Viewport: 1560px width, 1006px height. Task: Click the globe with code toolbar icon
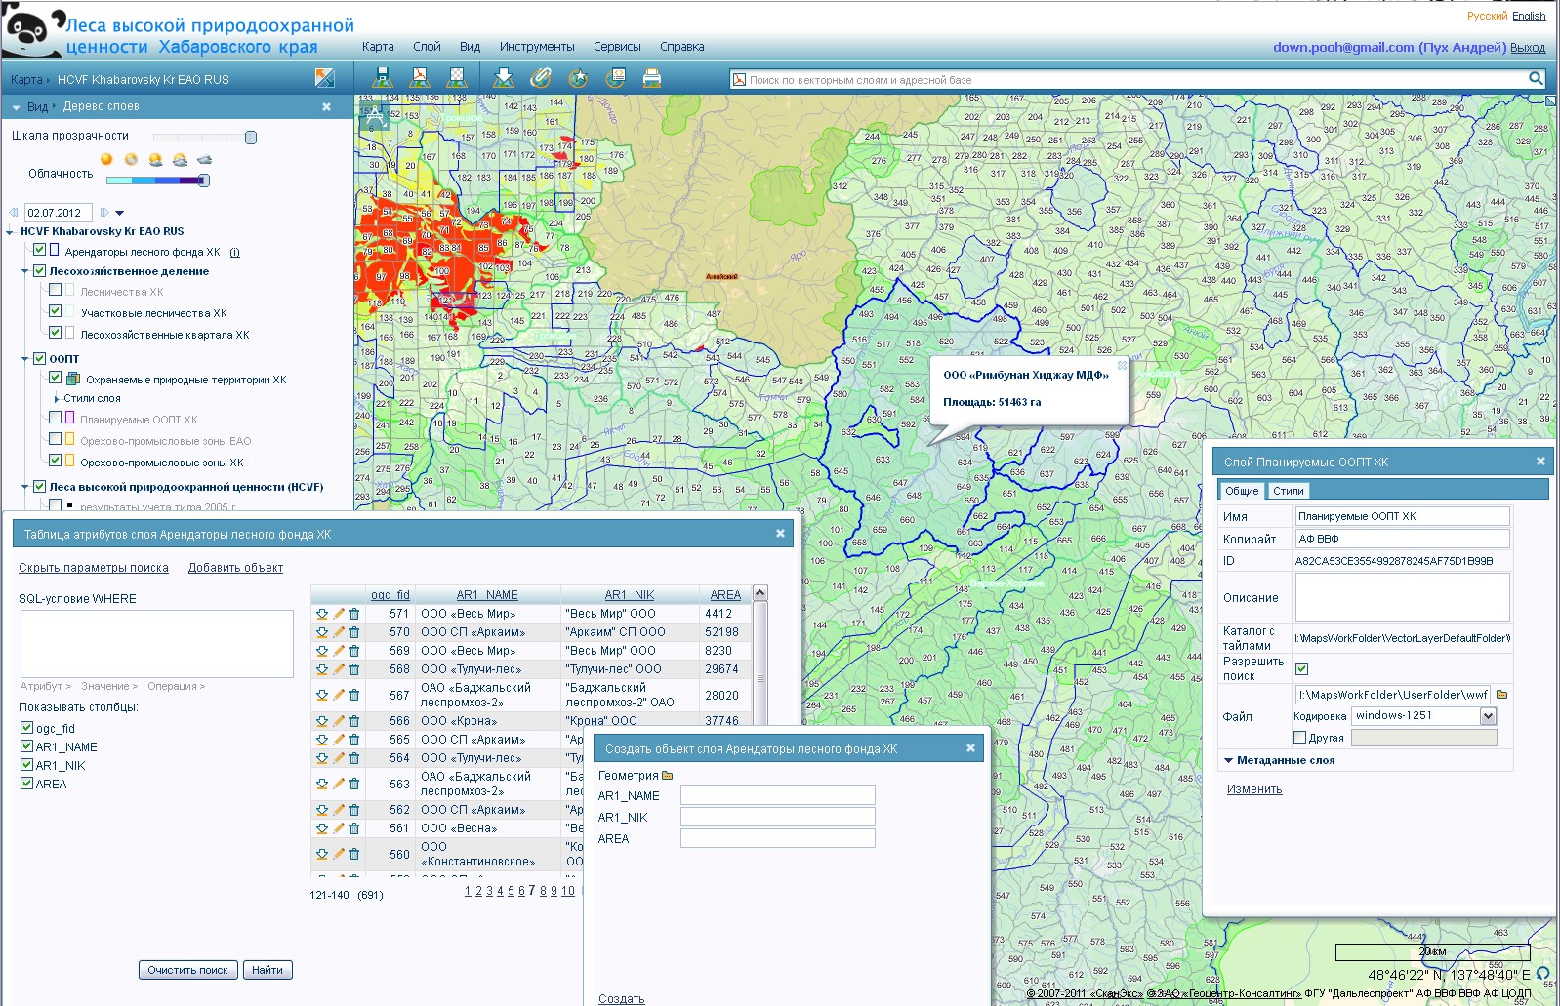615,78
